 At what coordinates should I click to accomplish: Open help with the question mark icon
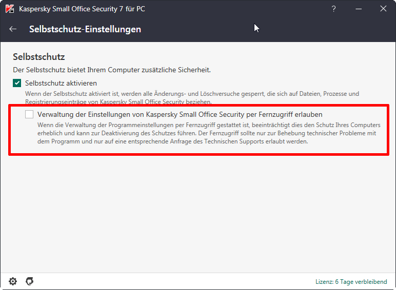[x=333, y=9]
